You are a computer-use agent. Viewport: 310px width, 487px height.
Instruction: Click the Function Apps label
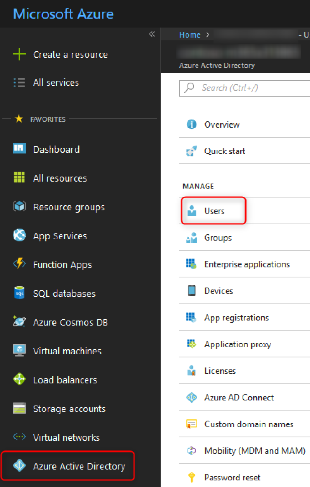62,265
